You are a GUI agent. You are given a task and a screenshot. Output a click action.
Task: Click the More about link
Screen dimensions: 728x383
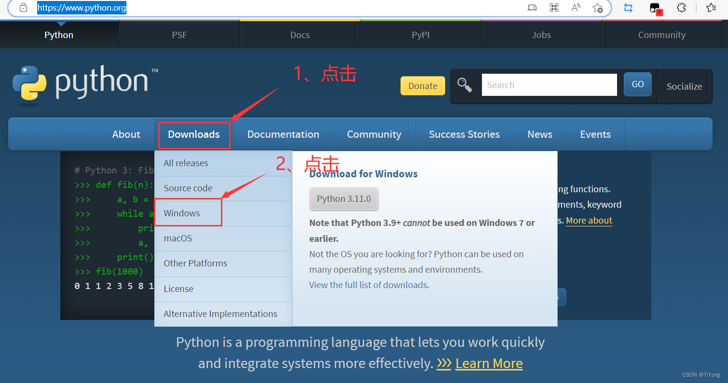tap(589, 221)
